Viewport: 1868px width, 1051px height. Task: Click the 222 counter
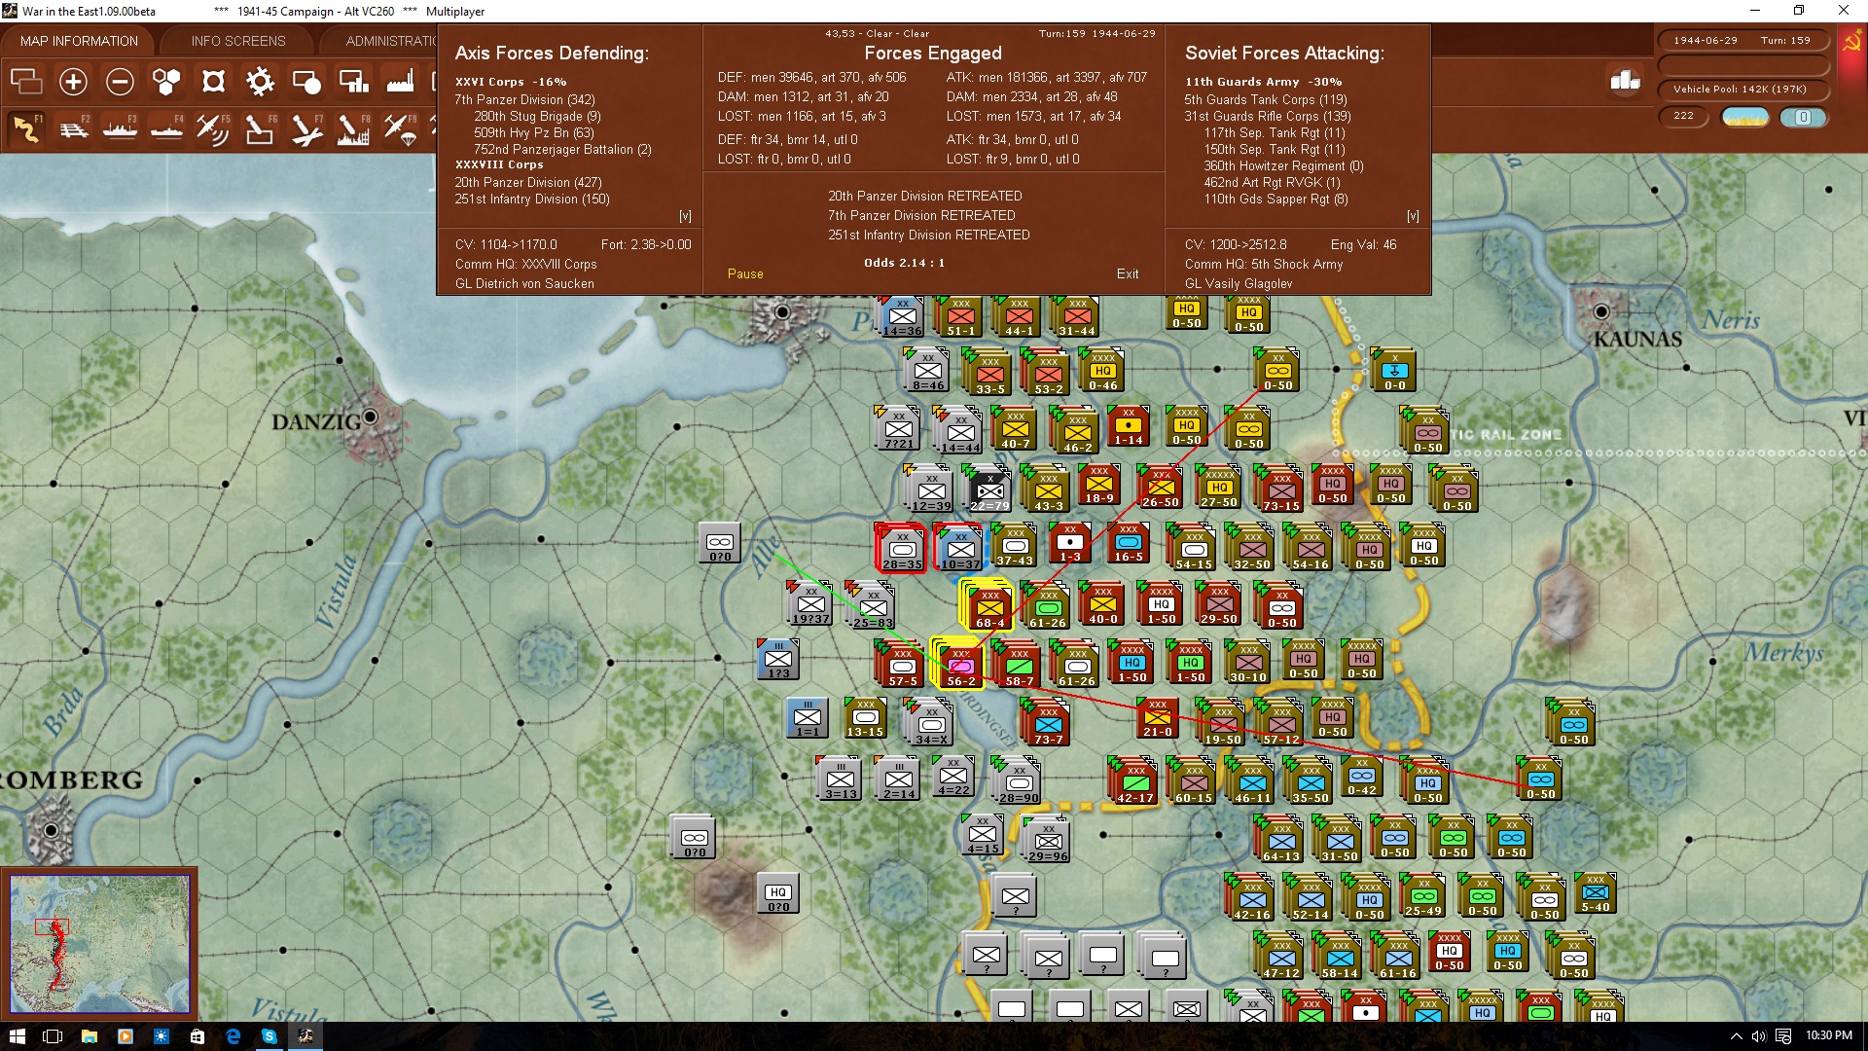click(x=1683, y=116)
